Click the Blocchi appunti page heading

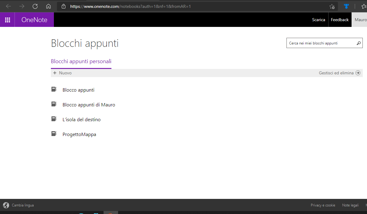point(85,43)
